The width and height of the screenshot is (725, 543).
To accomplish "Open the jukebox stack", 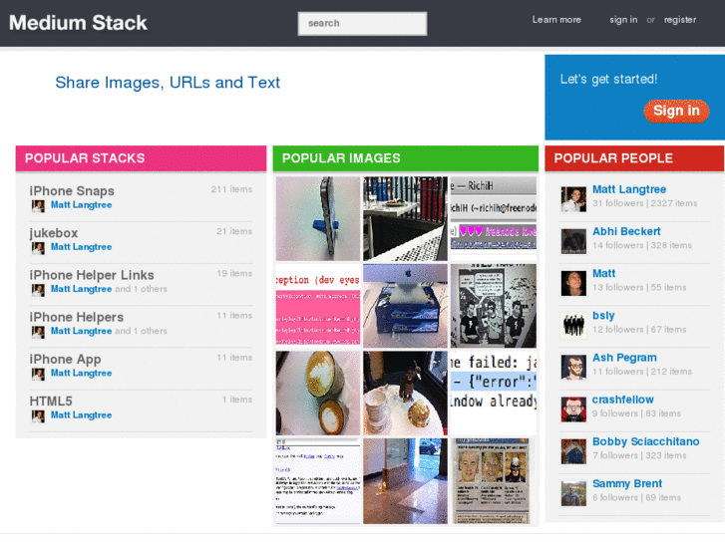I will [54, 233].
